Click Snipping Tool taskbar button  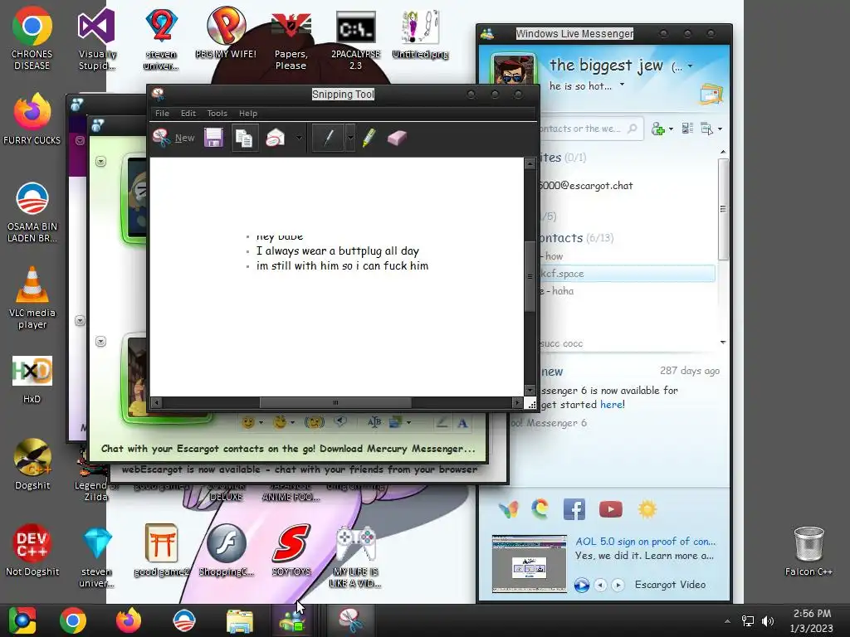pyautogui.click(x=351, y=620)
